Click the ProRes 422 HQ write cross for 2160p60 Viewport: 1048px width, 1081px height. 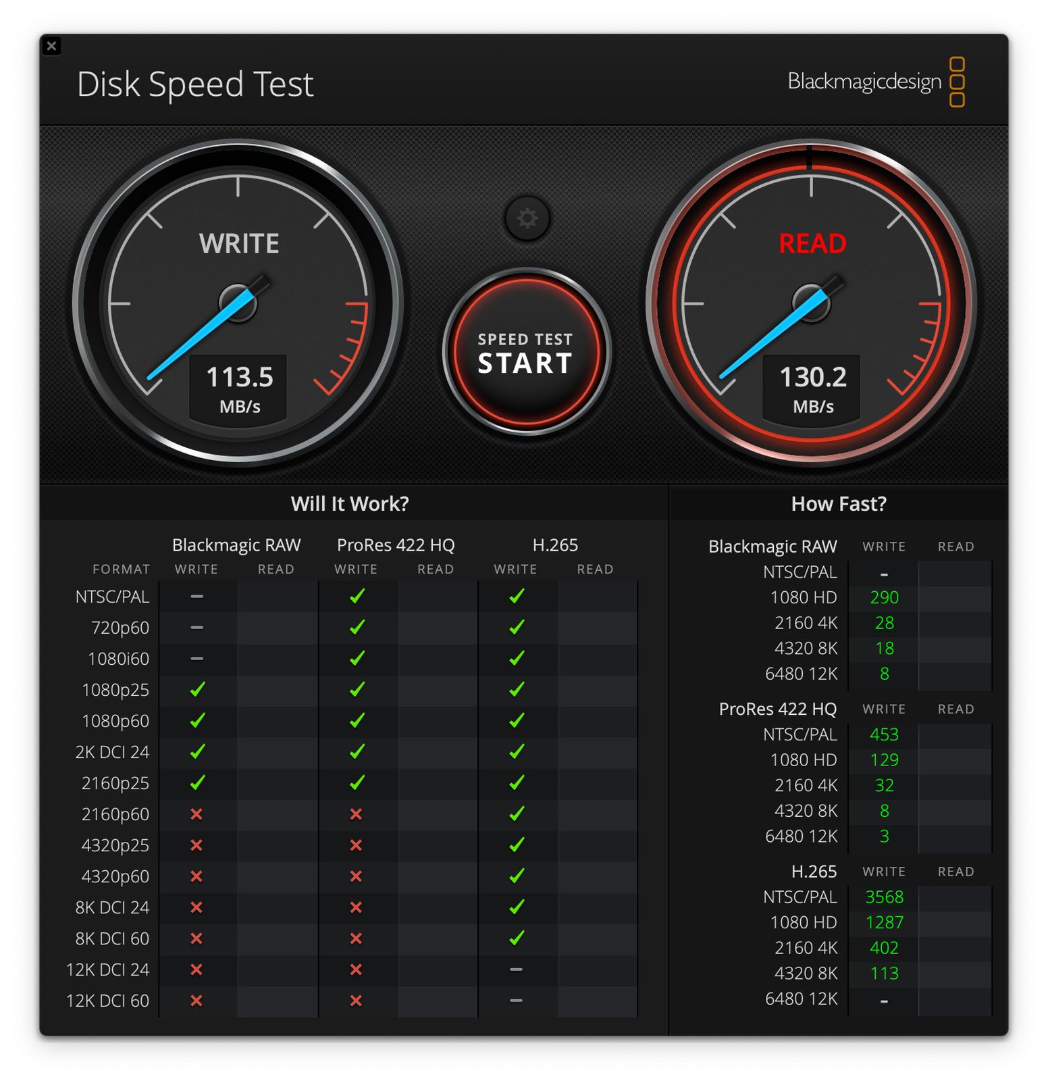coord(356,814)
